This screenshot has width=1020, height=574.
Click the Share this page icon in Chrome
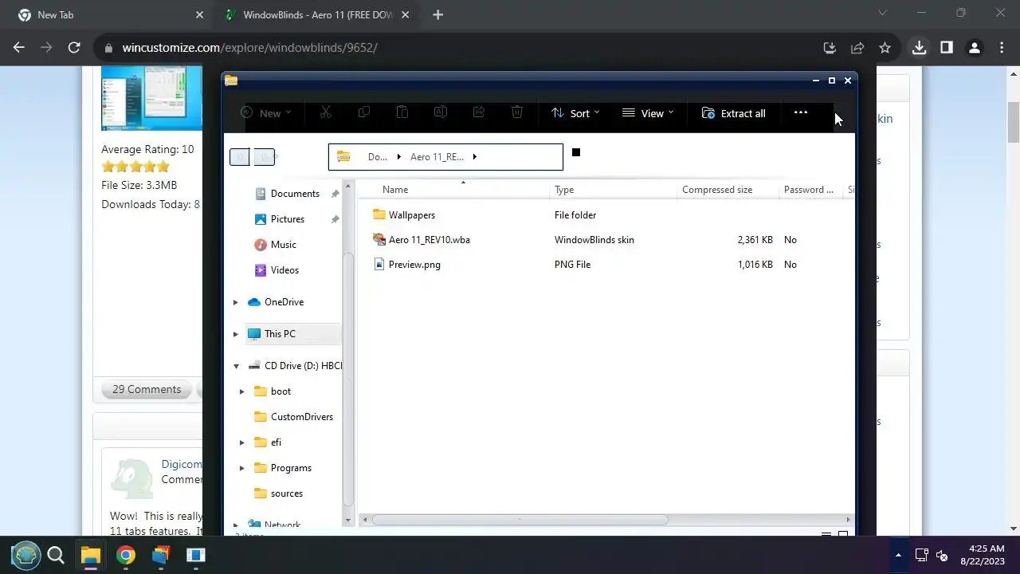857,48
